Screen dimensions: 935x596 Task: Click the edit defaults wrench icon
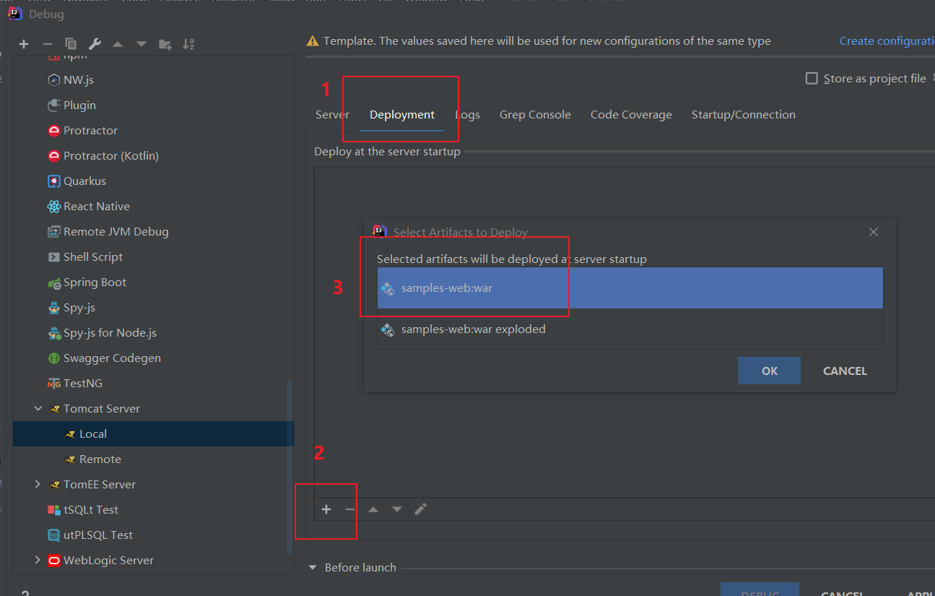point(95,44)
